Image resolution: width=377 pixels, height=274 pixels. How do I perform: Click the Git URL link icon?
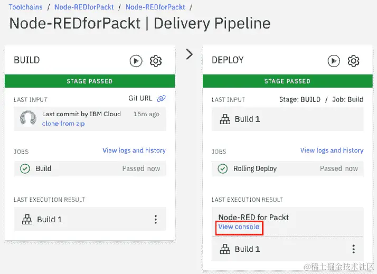tap(161, 98)
